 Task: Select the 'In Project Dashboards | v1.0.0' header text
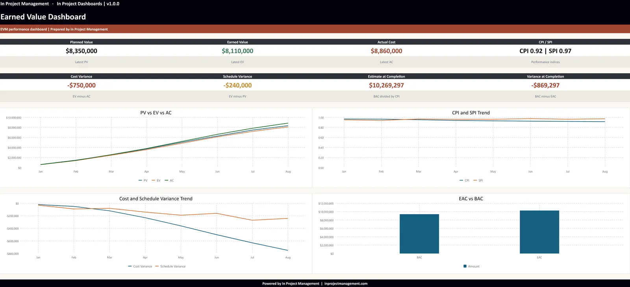tap(88, 4)
